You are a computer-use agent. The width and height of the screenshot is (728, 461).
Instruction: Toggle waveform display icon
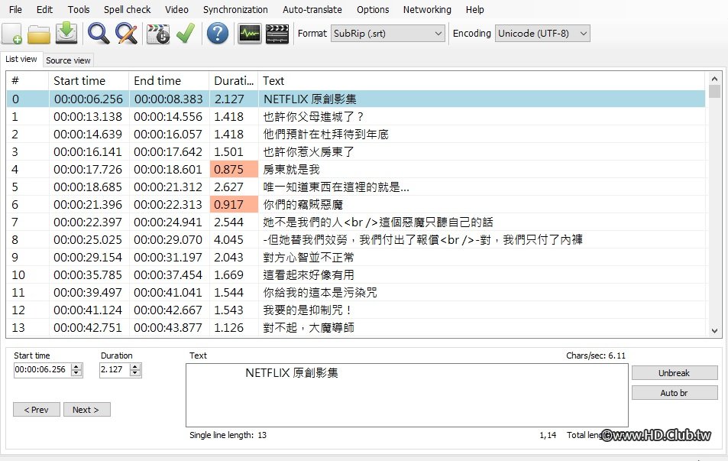point(249,34)
